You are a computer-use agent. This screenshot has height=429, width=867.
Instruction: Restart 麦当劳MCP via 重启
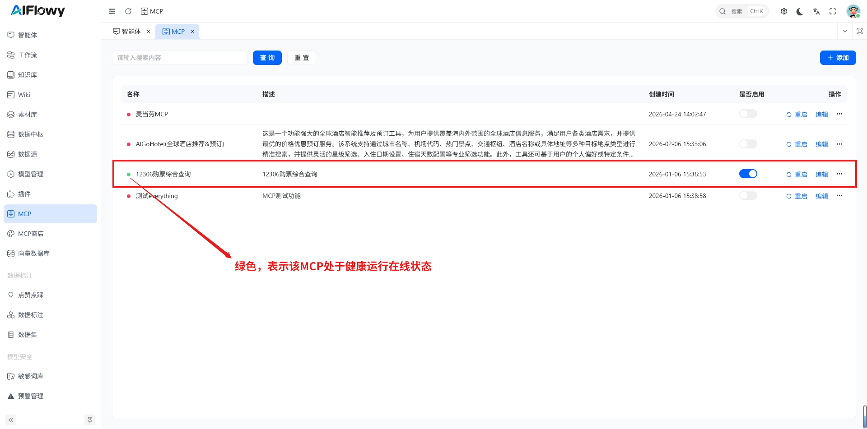tap(797, 115)
